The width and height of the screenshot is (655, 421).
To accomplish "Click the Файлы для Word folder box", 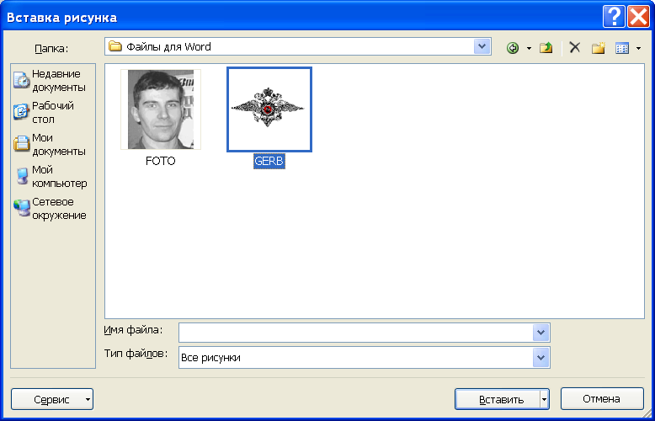I will coord(298,47).
